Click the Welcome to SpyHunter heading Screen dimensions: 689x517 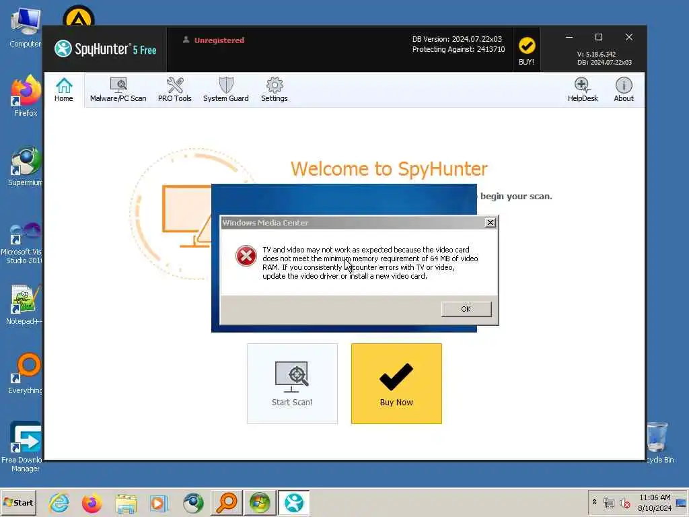(x=389, y=169)
